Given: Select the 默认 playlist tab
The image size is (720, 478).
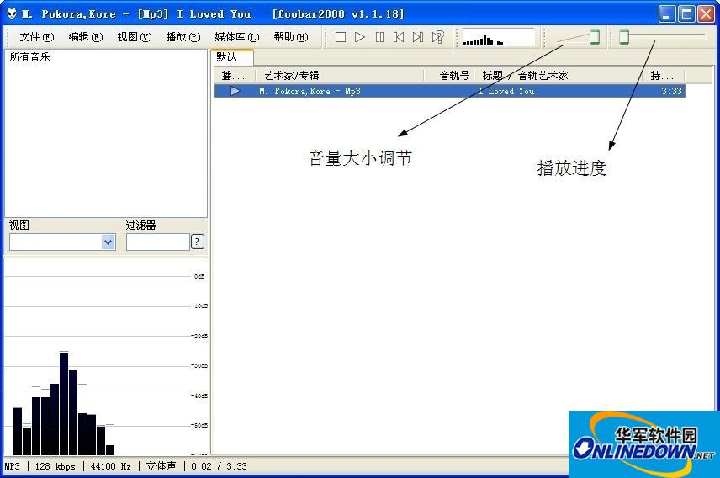Looking at the screenshot, I should coord(232,57).
